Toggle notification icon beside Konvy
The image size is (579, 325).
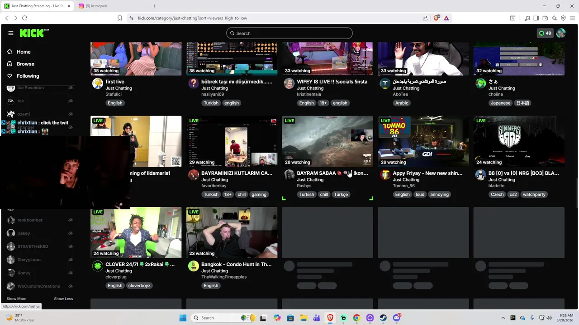(71, 273)
